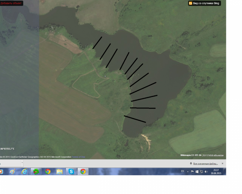The height and width of the screenshot is (194, 242).
Task: Open File Explorer folder on taskbar
Action: tap(59, 171)
